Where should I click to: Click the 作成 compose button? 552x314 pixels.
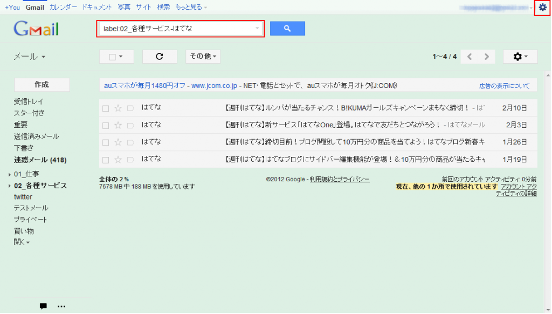click(x=41, y=84)
